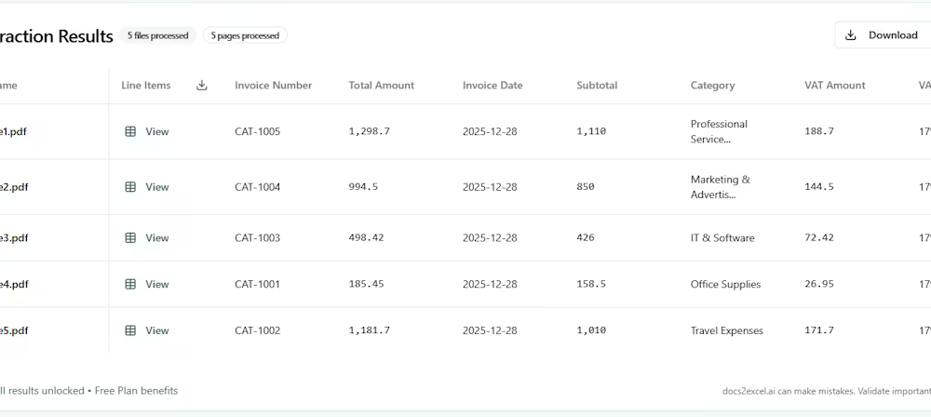Click the table icon in the CAT-1004 row
This screenshot has height=417, width=931.
pyautogui.click(x=130, y=187)
